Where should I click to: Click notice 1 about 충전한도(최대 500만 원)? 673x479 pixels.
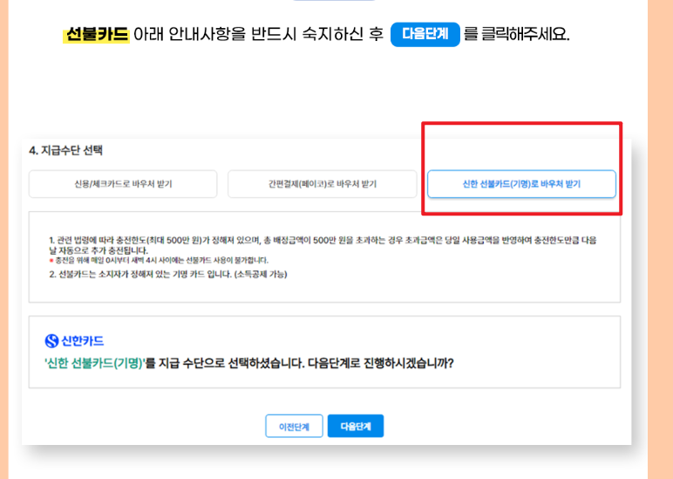tap(323, 245)
